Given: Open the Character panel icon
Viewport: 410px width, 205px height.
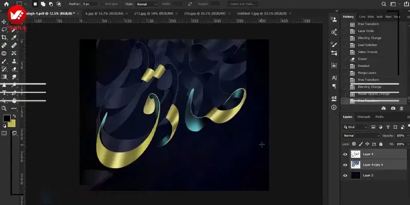Looking at the screenshot, I should pos(334,78).
